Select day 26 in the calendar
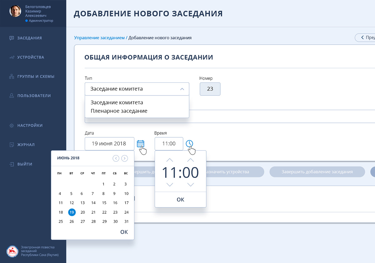 pyautogui.click(x=72, y=222)
